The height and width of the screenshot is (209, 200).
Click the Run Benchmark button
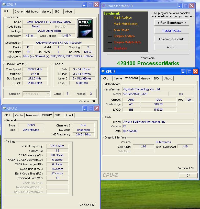click(x=172, y=23)
